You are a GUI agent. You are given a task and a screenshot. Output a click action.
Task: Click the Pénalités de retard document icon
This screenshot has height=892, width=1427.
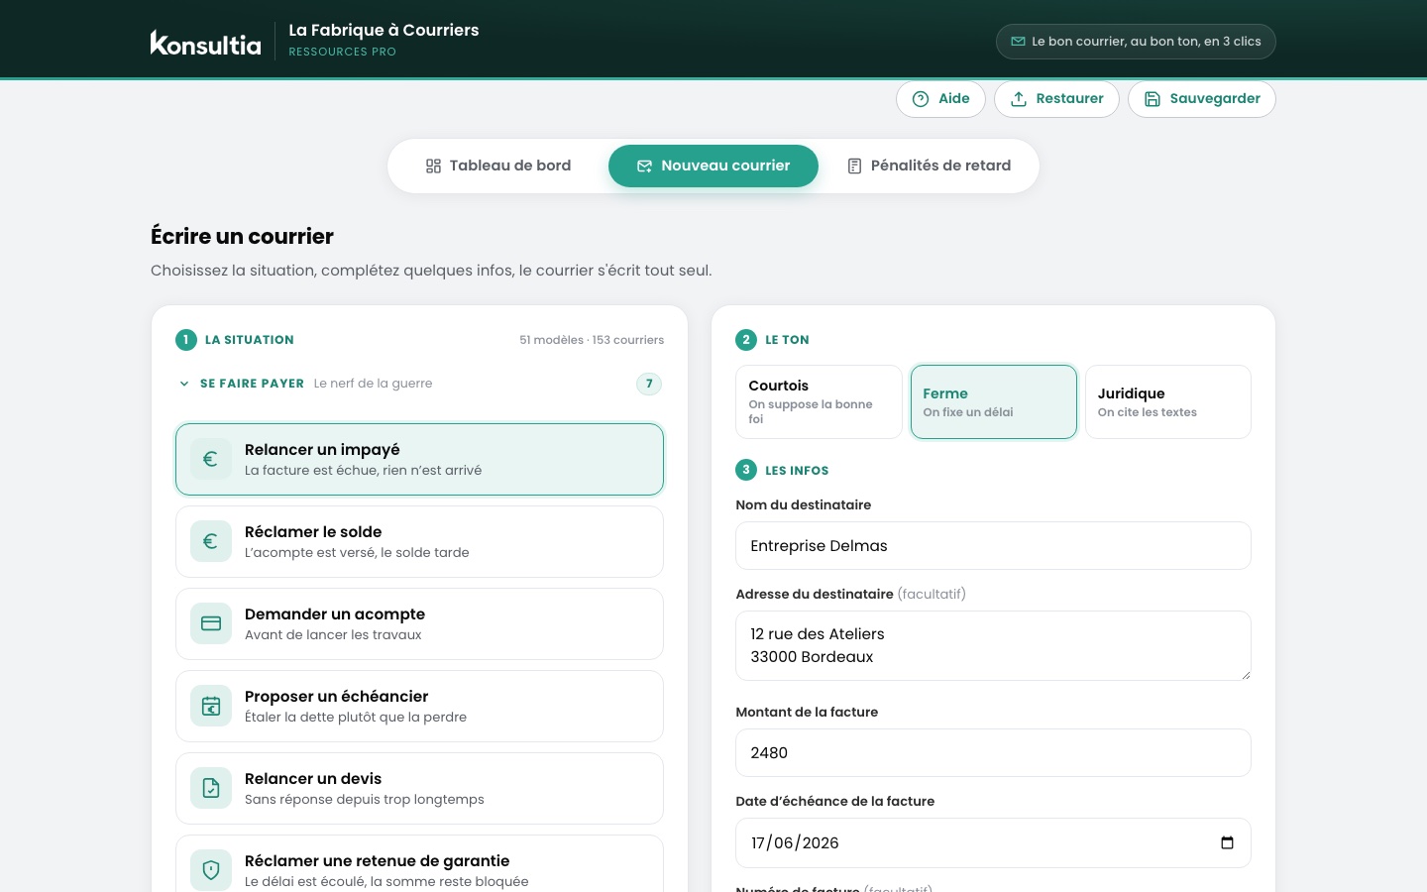point(854,167)
